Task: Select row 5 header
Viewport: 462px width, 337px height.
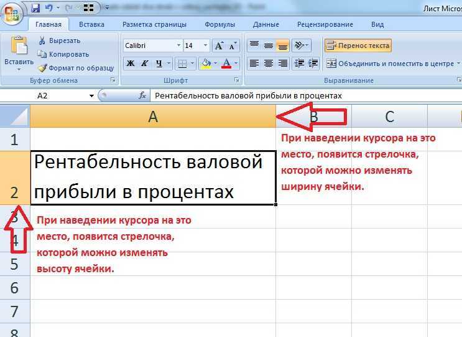Action: point(15,264)
